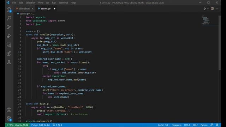Click line 27 'async with serve' statement
Screen dimensions: 226x127
pos(63,107)
